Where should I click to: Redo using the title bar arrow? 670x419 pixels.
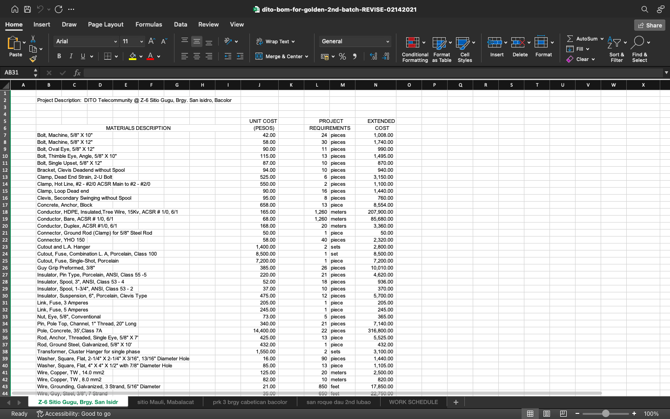pyautogui.click(x=59, y=9)
